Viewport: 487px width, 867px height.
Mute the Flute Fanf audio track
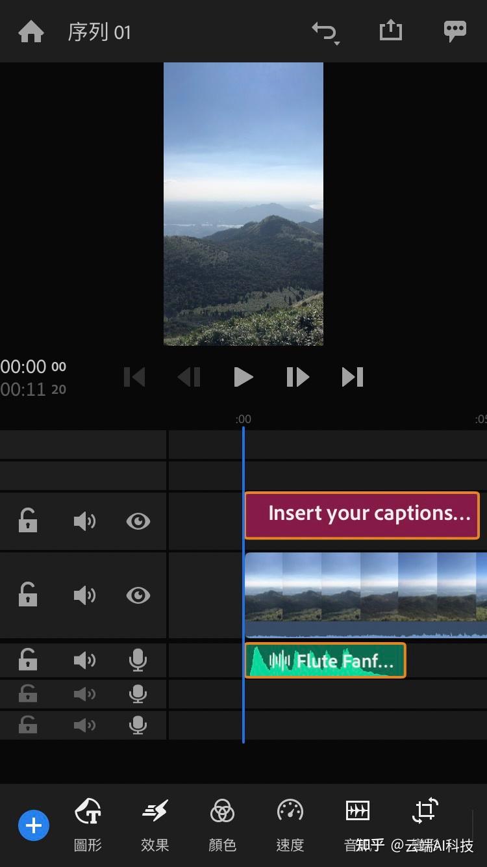(x=84, y=661)
